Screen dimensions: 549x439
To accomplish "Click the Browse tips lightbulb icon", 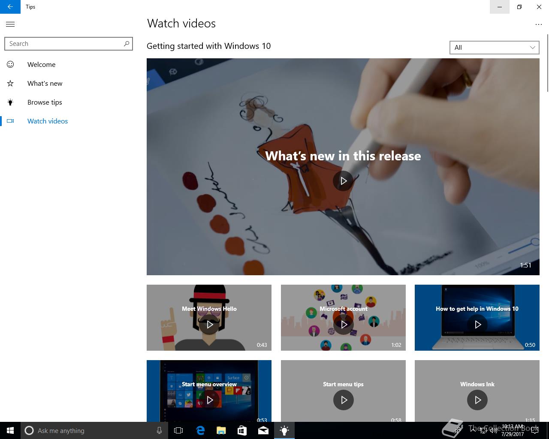I will tap(10, 102).
